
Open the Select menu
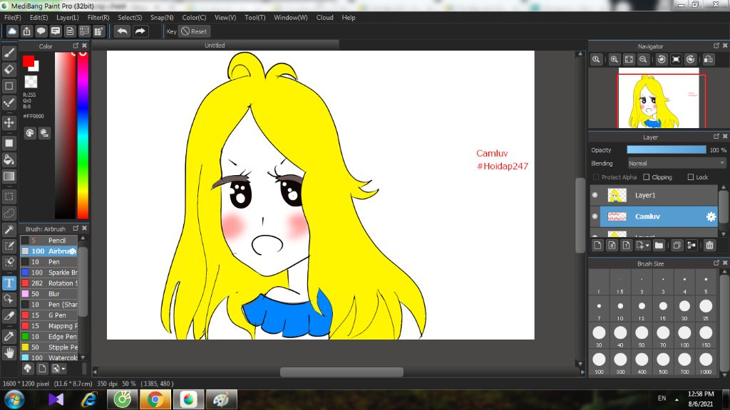[x=130, y=18]
